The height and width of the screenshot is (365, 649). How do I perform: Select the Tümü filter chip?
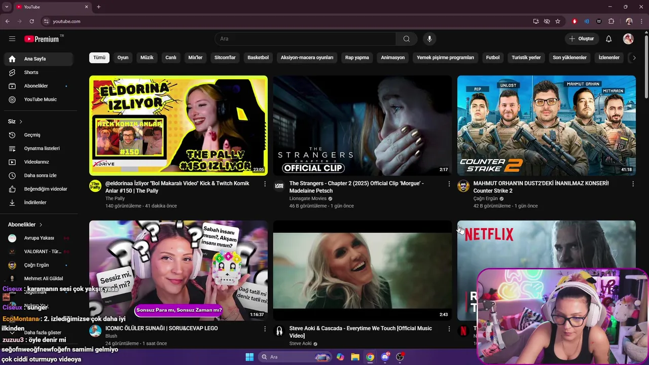pos(99,58)
